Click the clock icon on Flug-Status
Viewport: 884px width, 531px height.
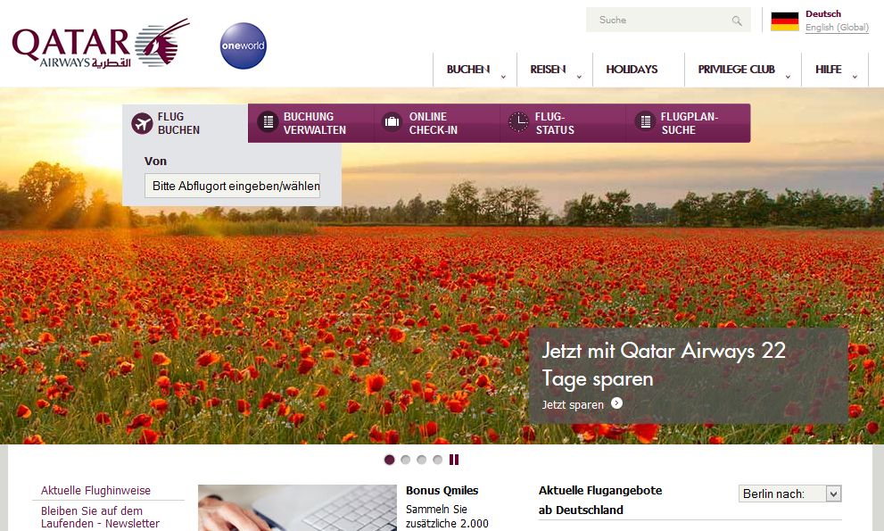point(518,122)
